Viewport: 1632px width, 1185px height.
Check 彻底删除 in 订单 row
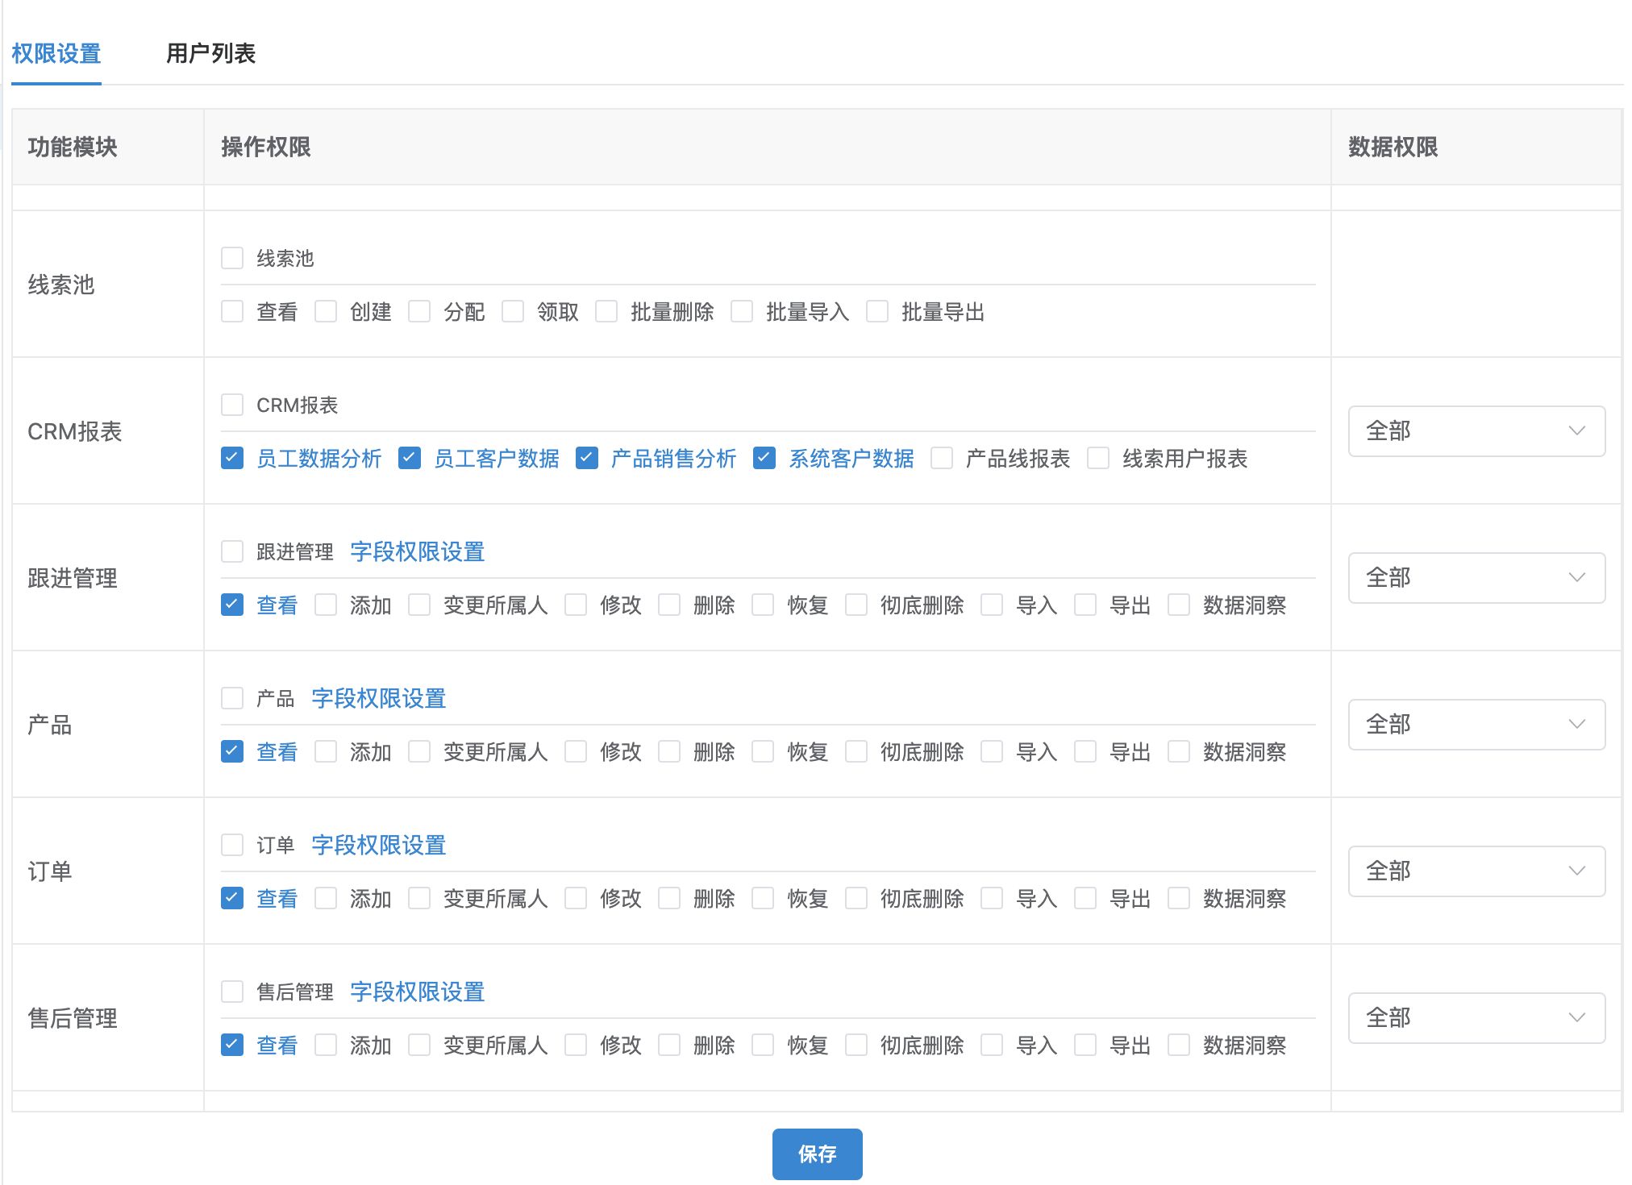pyautogui.click(x=856, y=899)
